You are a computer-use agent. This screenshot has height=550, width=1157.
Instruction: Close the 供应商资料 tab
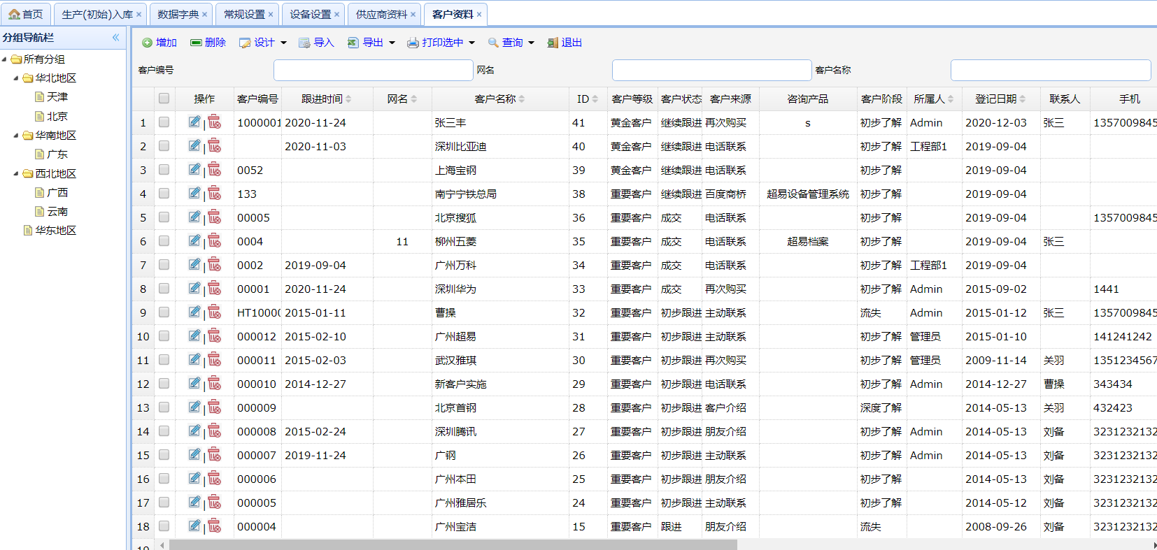coord(413,15)
